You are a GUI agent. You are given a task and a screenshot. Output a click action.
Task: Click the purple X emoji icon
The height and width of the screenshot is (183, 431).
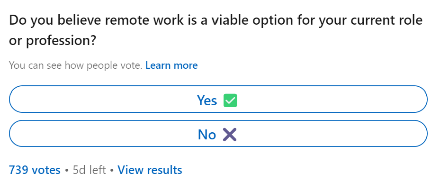click(230, 135)
